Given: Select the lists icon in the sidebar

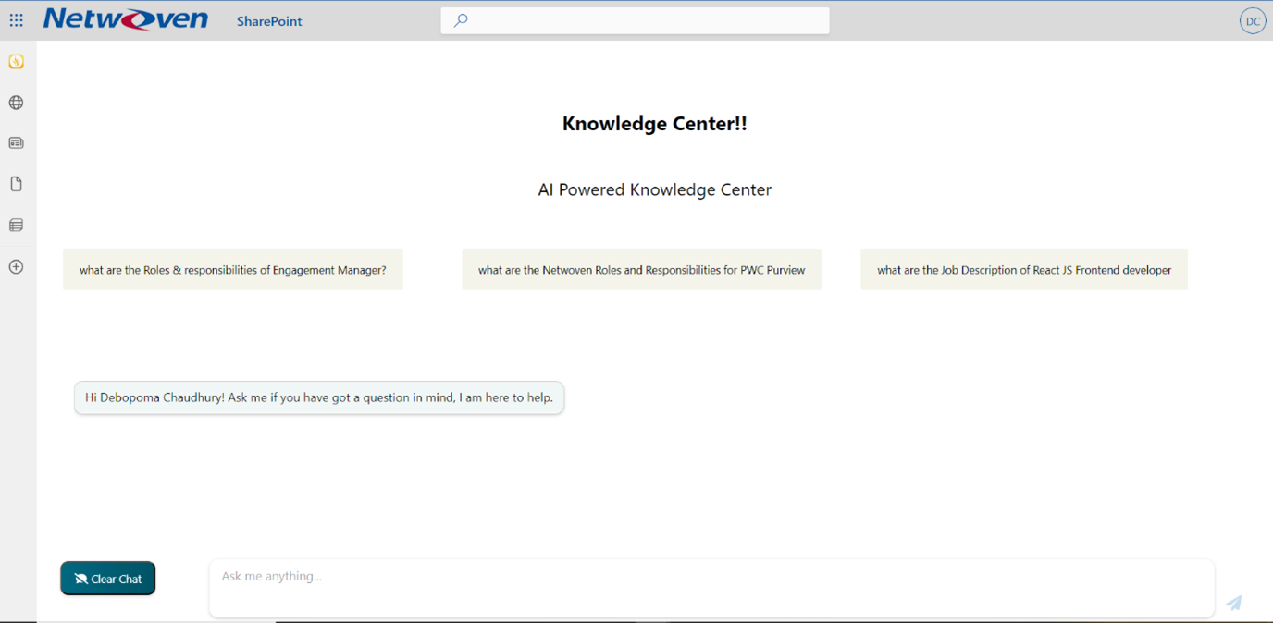Looking at the screenshot, I should tap(16, 225).
